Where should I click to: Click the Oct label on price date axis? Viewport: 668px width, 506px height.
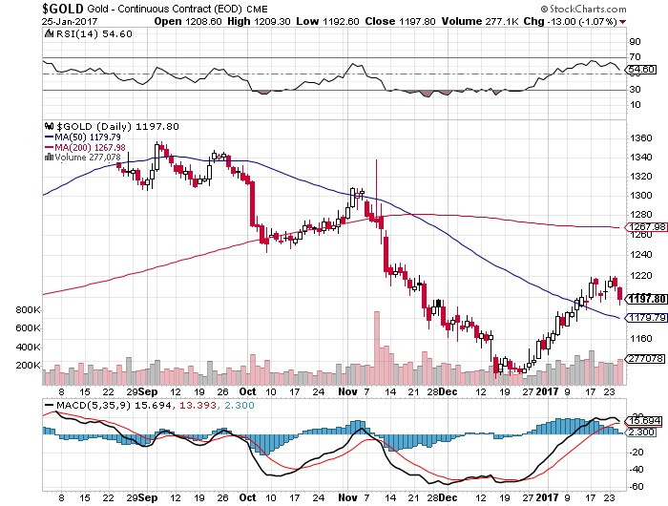point(247,391)
